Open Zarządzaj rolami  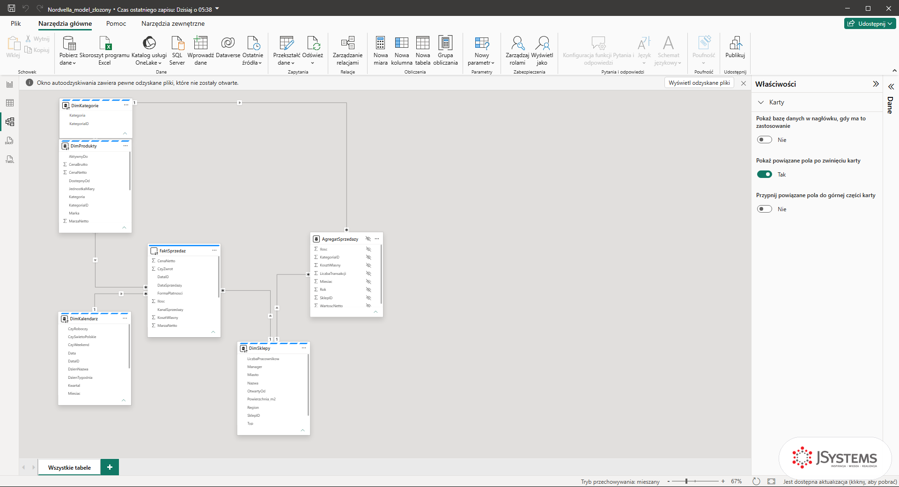point(517,50)
